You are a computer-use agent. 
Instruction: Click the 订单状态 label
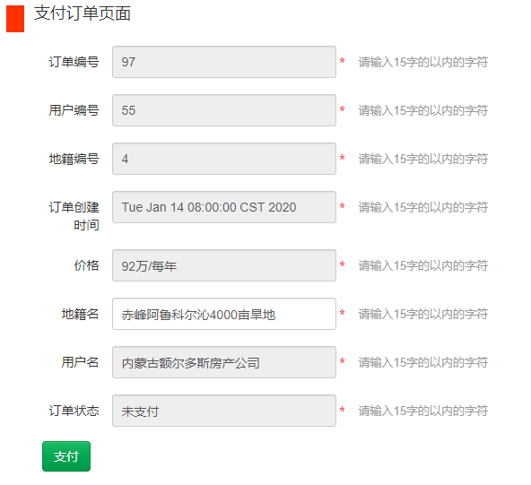point(74,411)
